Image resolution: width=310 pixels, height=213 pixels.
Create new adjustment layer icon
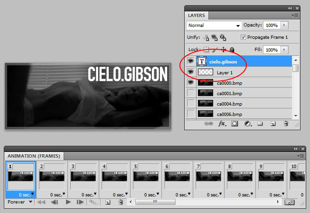[247, 124]
